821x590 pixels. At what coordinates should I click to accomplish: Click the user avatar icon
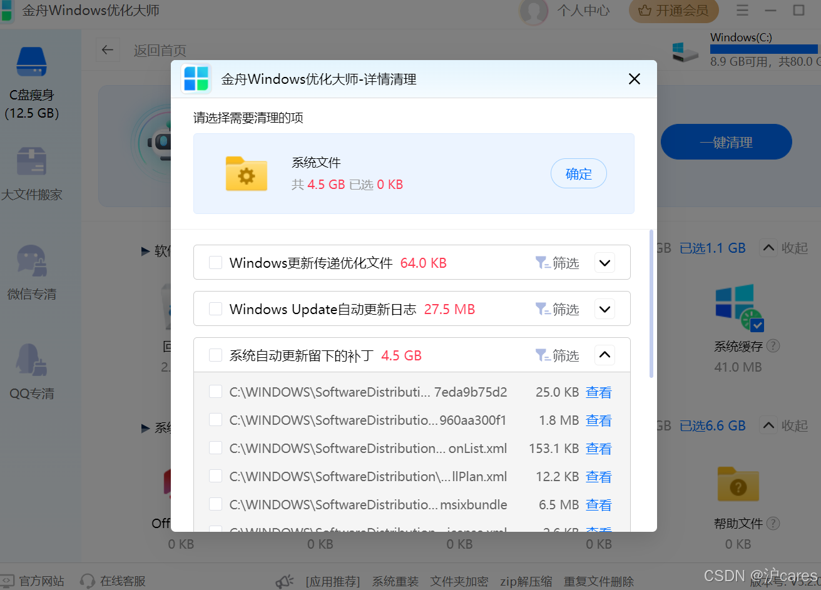click(534, 11)
